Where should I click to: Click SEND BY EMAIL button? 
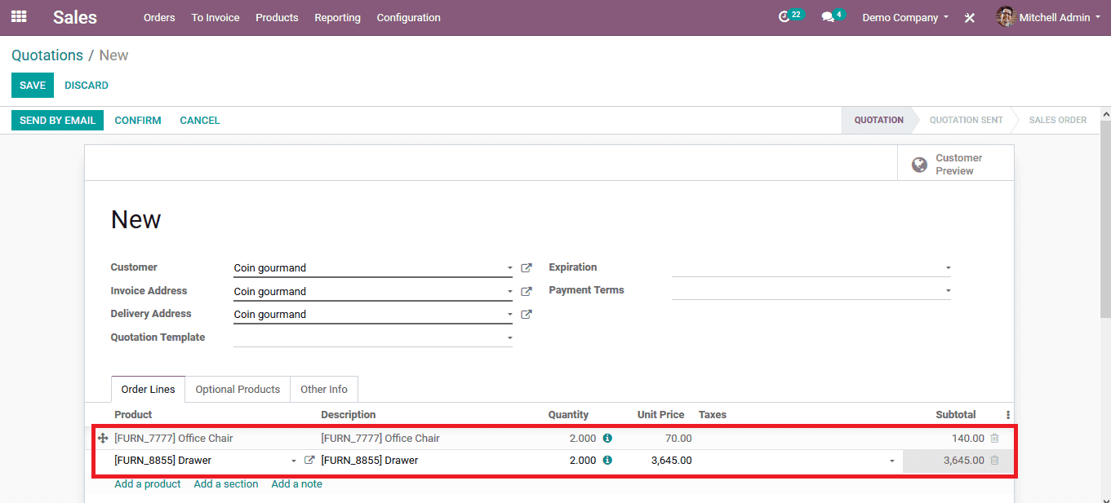coord(57,120)
